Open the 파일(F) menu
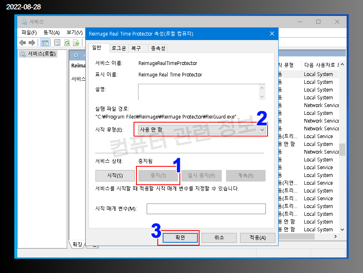 pyautogui.click(x=29, y=33)
